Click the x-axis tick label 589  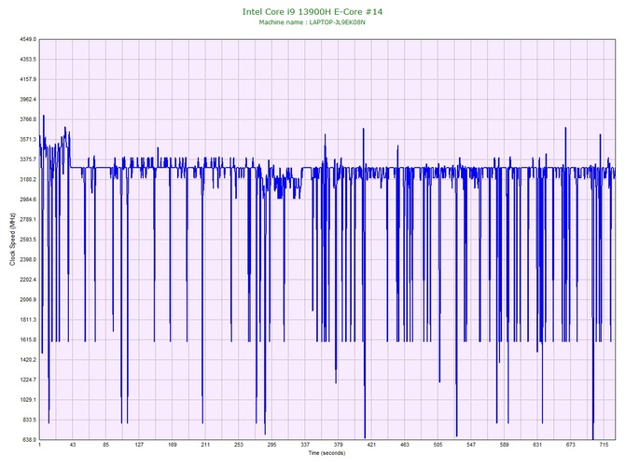click(x=505, y=445)
